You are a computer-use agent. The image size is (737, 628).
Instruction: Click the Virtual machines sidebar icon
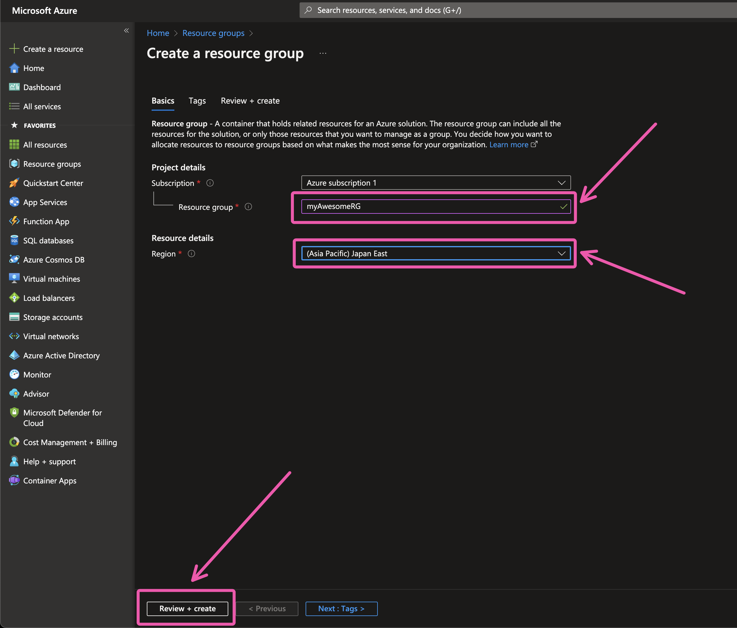point(14,279)
